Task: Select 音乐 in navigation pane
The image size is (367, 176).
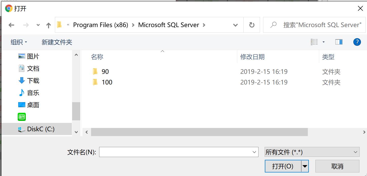Action: tap(33, 93)
